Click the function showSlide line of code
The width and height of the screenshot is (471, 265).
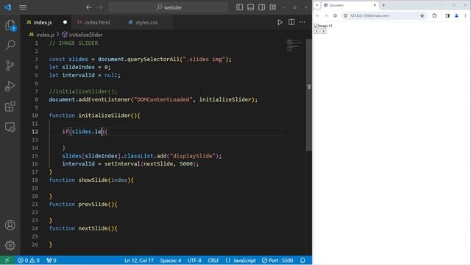click(x=91, y=180)
